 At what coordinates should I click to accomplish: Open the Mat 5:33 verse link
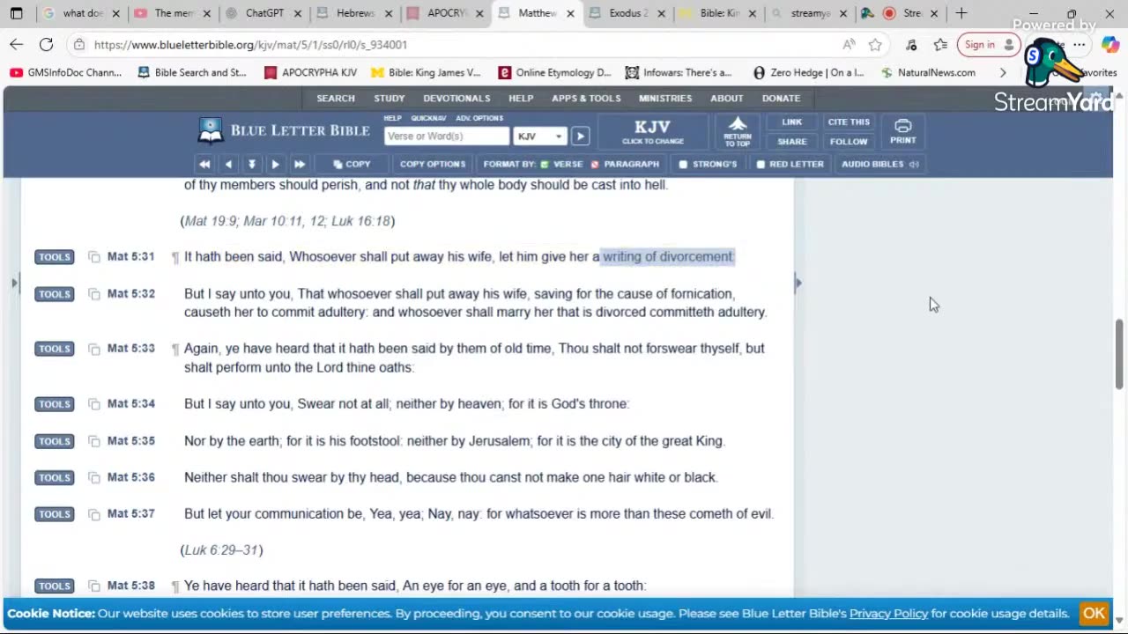point(130,349)
